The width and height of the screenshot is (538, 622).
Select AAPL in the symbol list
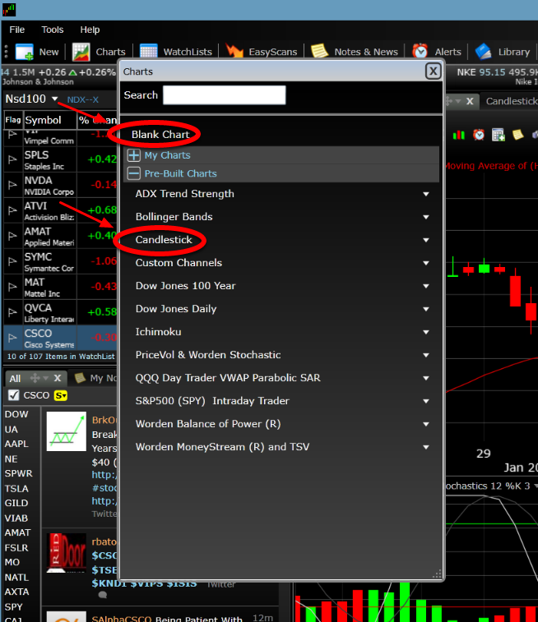coord(16,444)
